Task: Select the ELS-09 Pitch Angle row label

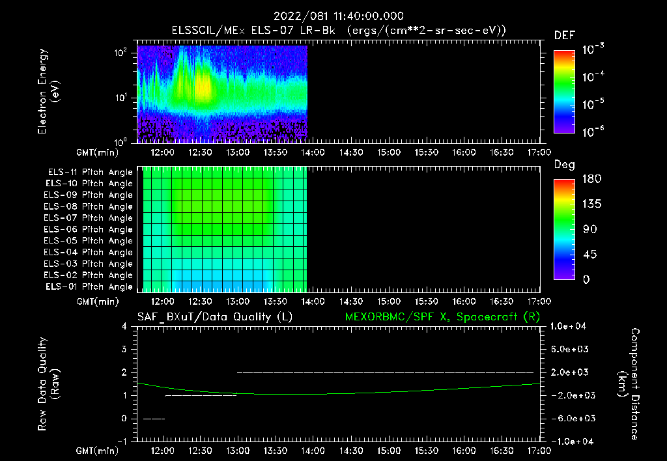Action: (89, 195)
